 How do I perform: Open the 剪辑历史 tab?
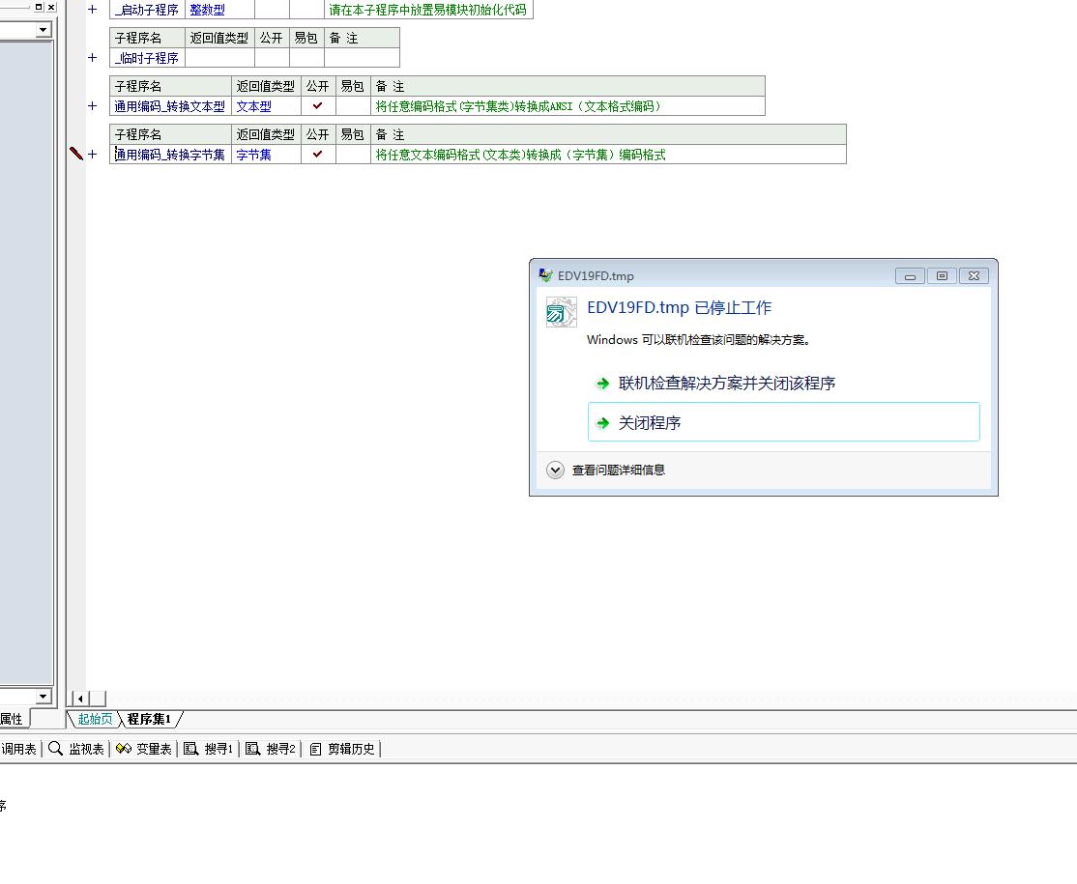tap(342, 749)
